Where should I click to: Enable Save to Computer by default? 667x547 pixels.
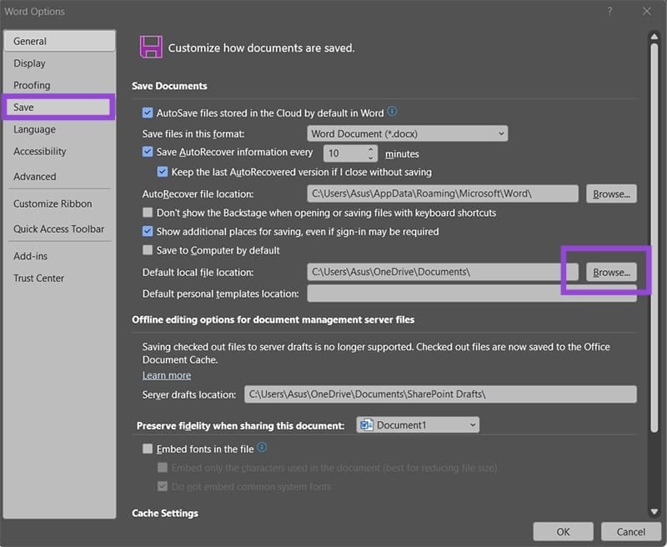point(148,250)
